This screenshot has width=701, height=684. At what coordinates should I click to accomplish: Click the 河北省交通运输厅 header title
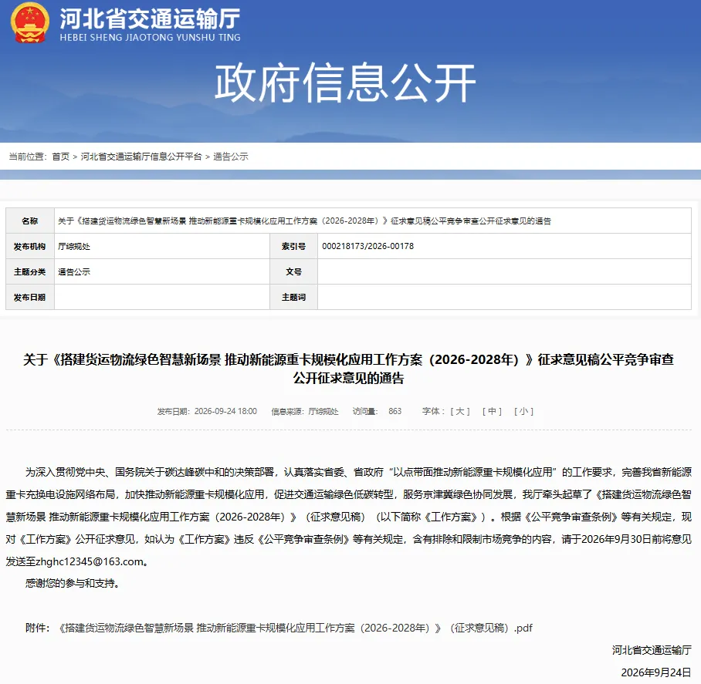[x=150, y=19]
